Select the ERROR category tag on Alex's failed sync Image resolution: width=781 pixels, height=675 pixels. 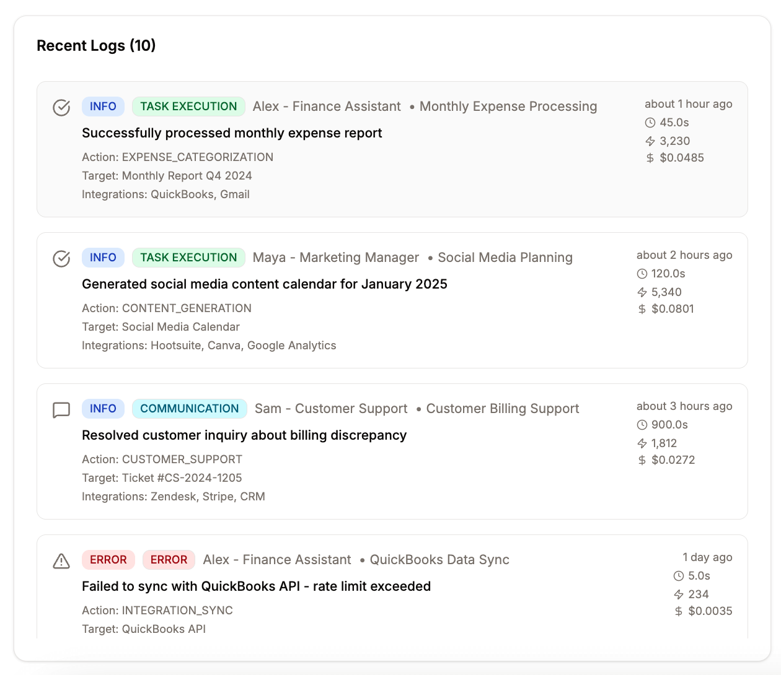(x=169, y=559)
